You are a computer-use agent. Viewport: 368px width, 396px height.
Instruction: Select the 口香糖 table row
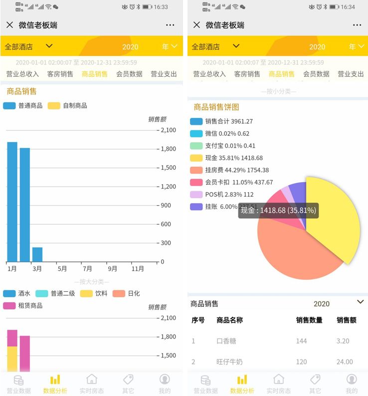point(277,341)
